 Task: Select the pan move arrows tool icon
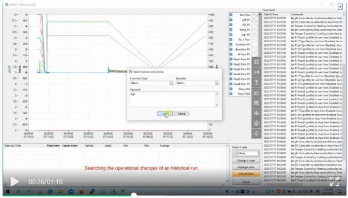pos(256,113)
